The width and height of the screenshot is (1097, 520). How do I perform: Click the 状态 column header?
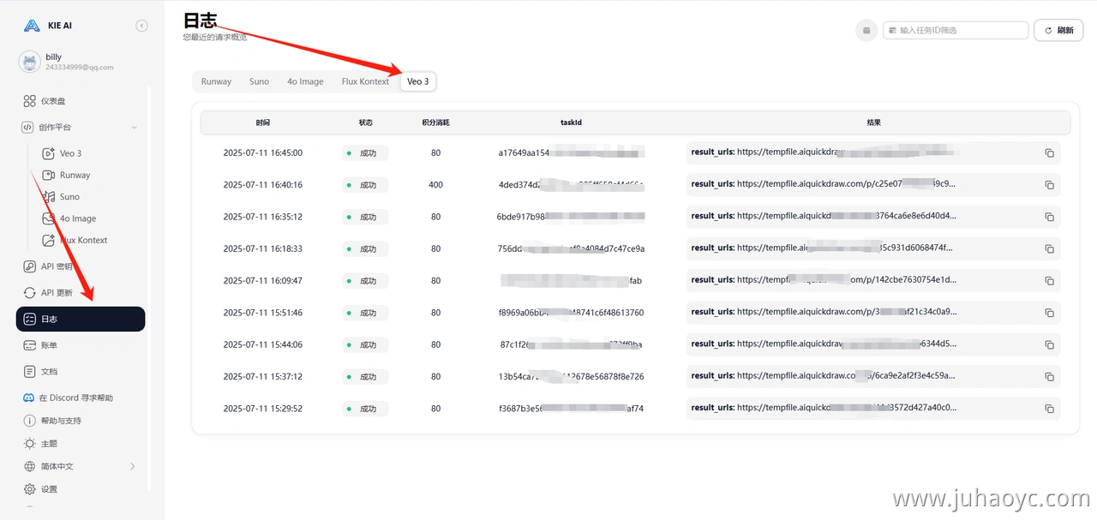click(x=366, y=123)
